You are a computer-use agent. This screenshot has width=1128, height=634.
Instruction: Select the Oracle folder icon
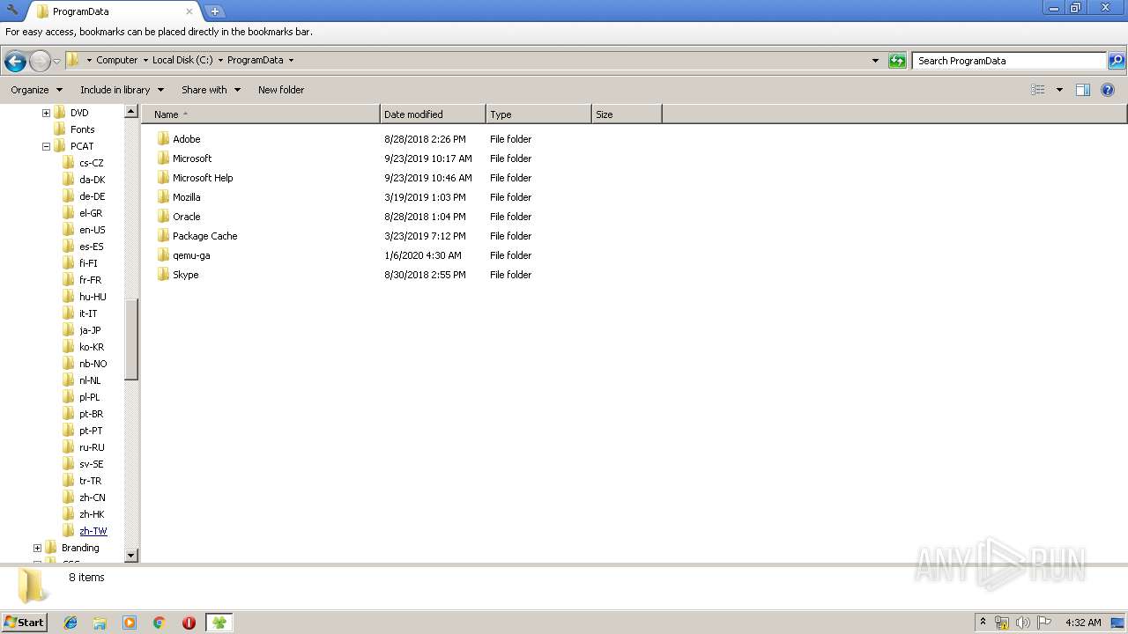pyautogui.click(x=163, y=217)
